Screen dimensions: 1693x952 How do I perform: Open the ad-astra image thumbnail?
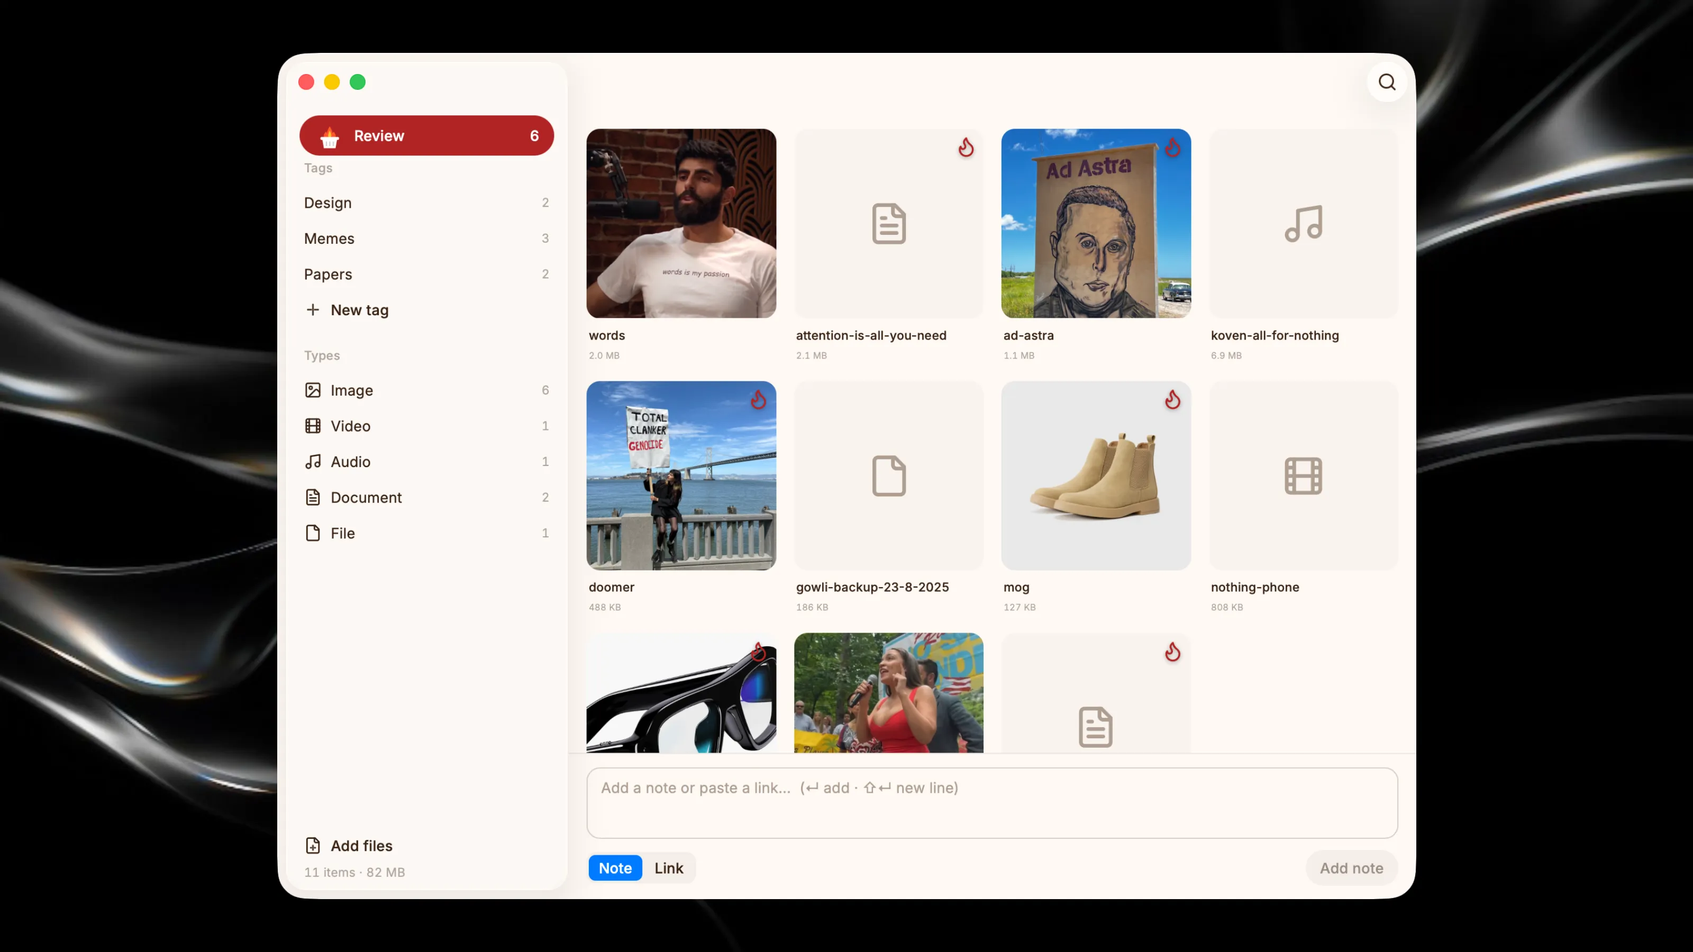click(1096, 223)
